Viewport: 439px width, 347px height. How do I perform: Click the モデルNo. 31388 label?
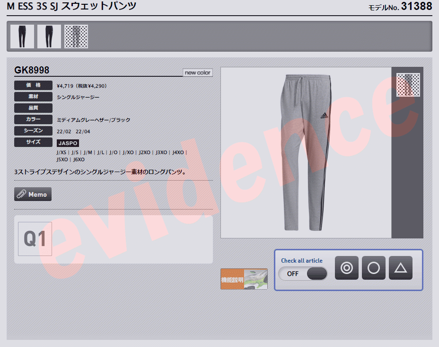[399, 7]
